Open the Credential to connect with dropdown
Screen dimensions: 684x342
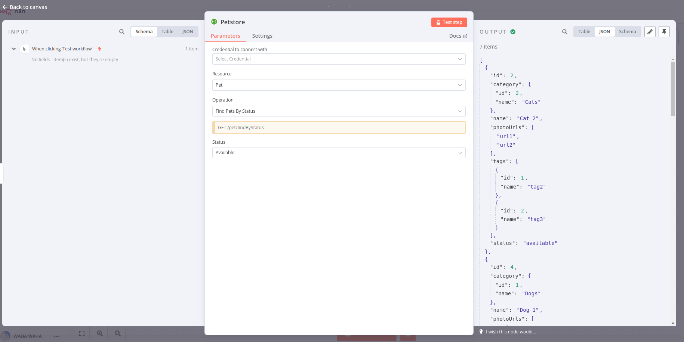click(339, 59)
